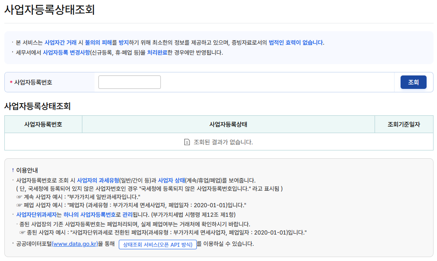437x261 pixels.
Task: Click the 계속 사업자 예시 line
Action: pos(78,197)
